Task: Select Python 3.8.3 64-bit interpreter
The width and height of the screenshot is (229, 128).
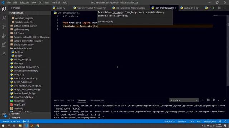Action: (11, 122)
